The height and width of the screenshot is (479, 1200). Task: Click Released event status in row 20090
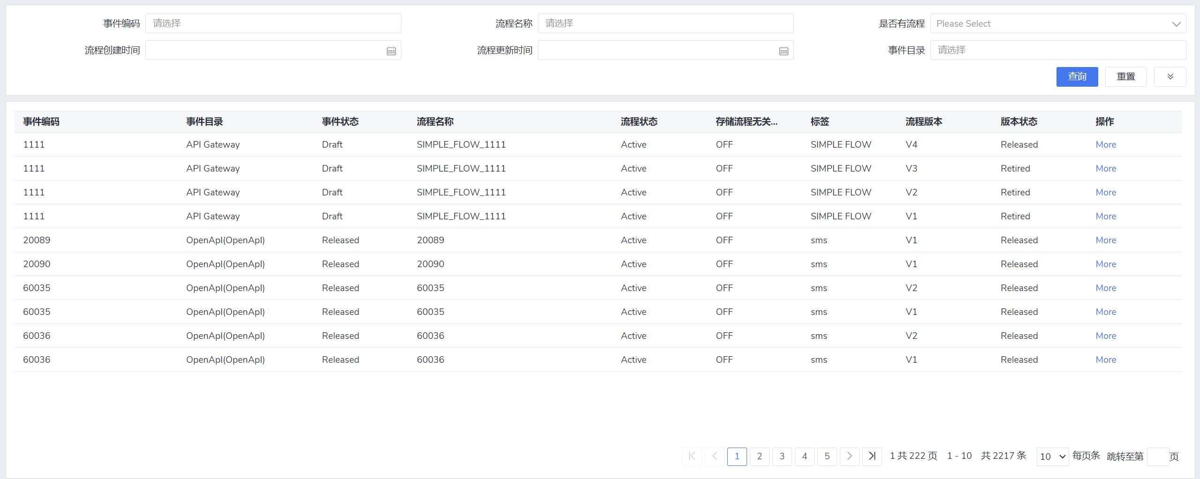click(x=340, y=264)
